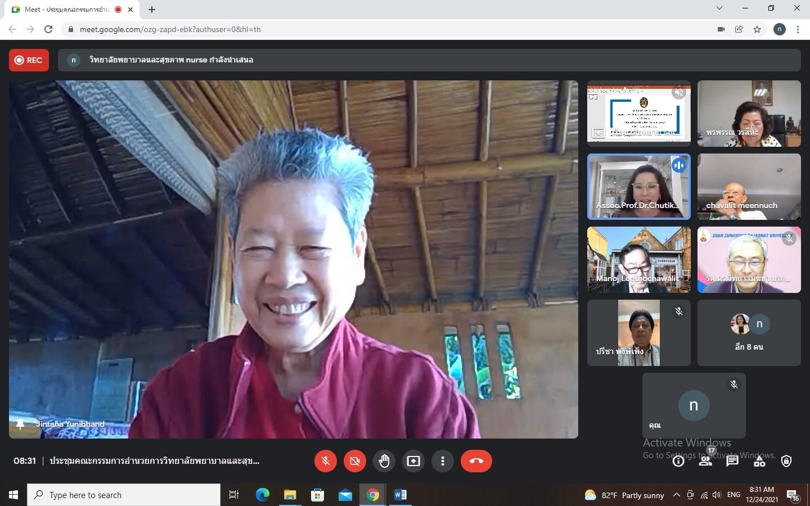
Task: Turn on the camera
Action: pos(354,461)
